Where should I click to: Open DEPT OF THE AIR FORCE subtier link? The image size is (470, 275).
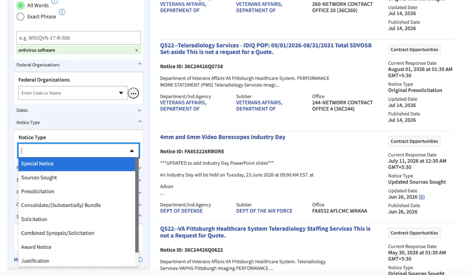(x=264, y=211)
